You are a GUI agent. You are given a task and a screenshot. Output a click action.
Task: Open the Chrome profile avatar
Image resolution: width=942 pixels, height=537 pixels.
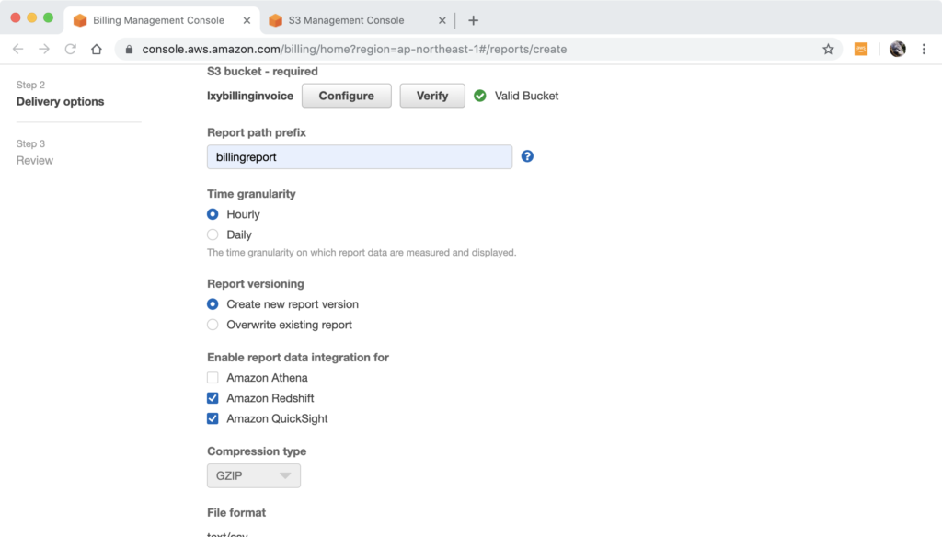tap(898, 50)
